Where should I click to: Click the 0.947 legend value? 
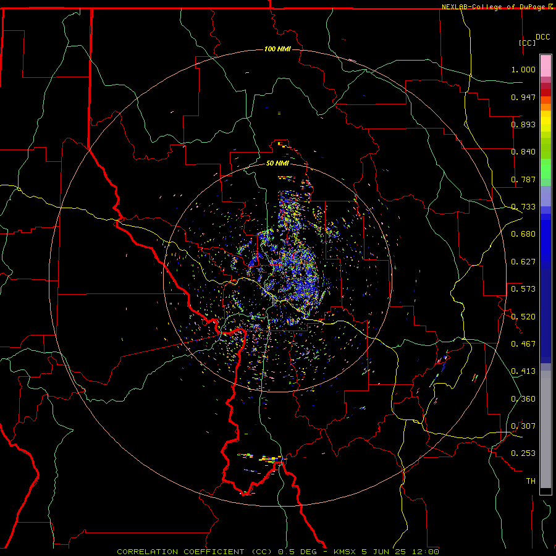click(523, 97)
